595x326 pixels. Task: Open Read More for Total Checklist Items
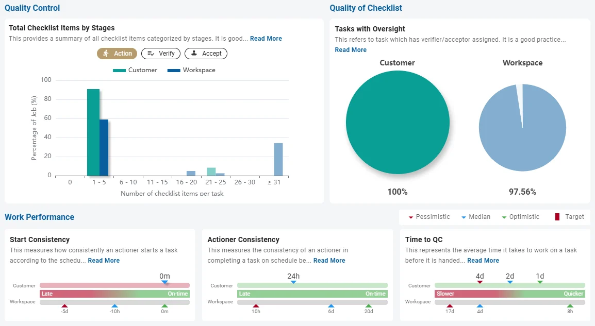tap(266, 39)
